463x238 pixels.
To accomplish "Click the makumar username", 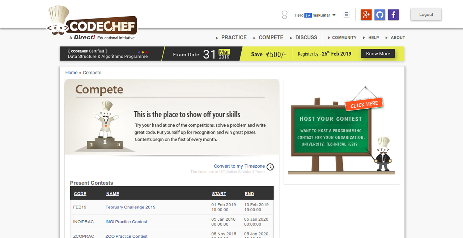I will (x=321, y=15).
